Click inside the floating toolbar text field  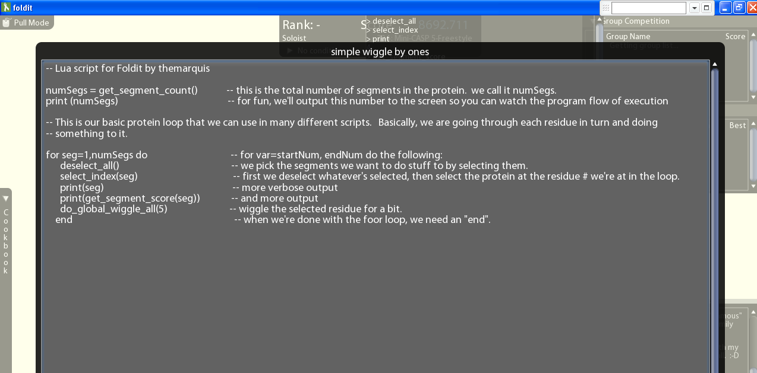(x=648, y=8)
